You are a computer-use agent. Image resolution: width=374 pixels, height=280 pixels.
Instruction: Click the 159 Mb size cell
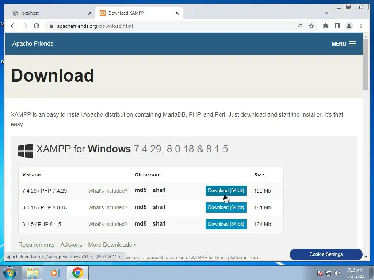click(x=262, y=191)
